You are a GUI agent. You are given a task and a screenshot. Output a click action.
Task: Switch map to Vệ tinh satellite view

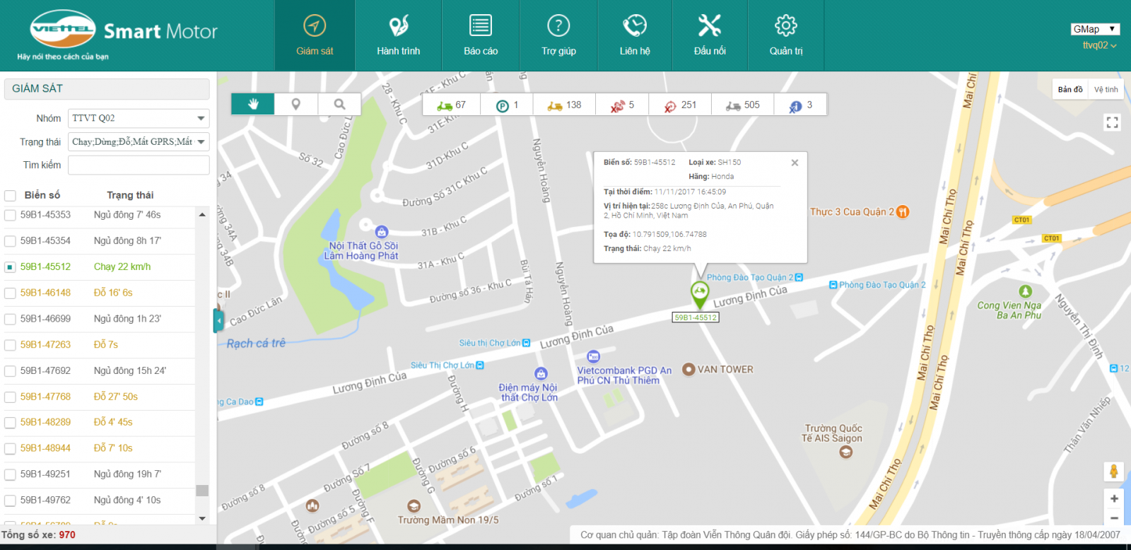(1106, 89)
